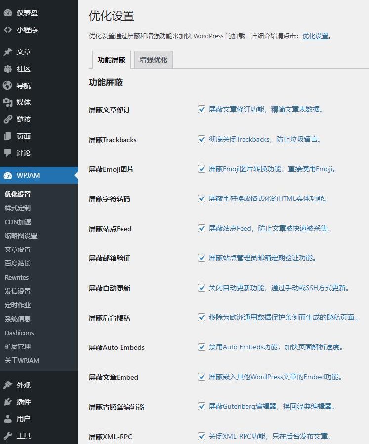The image size is (369, 444).
Task: View 系统信息 submenu page
Action: 17,319
